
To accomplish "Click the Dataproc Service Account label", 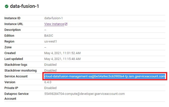I will pos(16,96).
